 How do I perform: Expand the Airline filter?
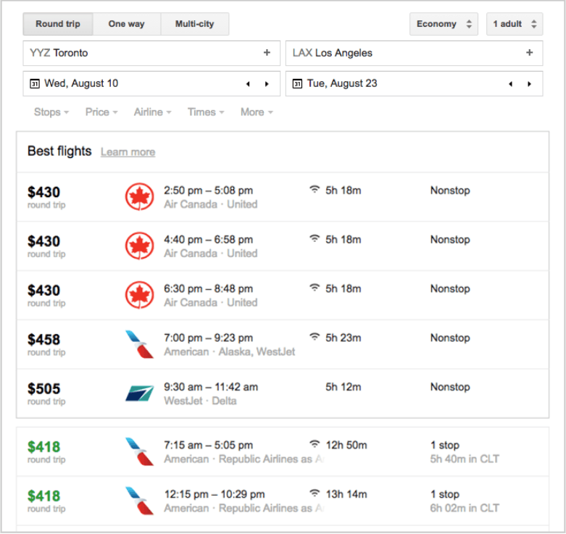[x=152, y=112]
